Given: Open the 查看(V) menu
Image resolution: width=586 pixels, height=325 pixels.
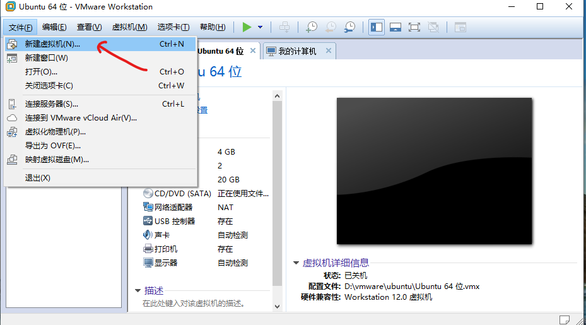Looking at the screenshot, I should click(90, 27).
